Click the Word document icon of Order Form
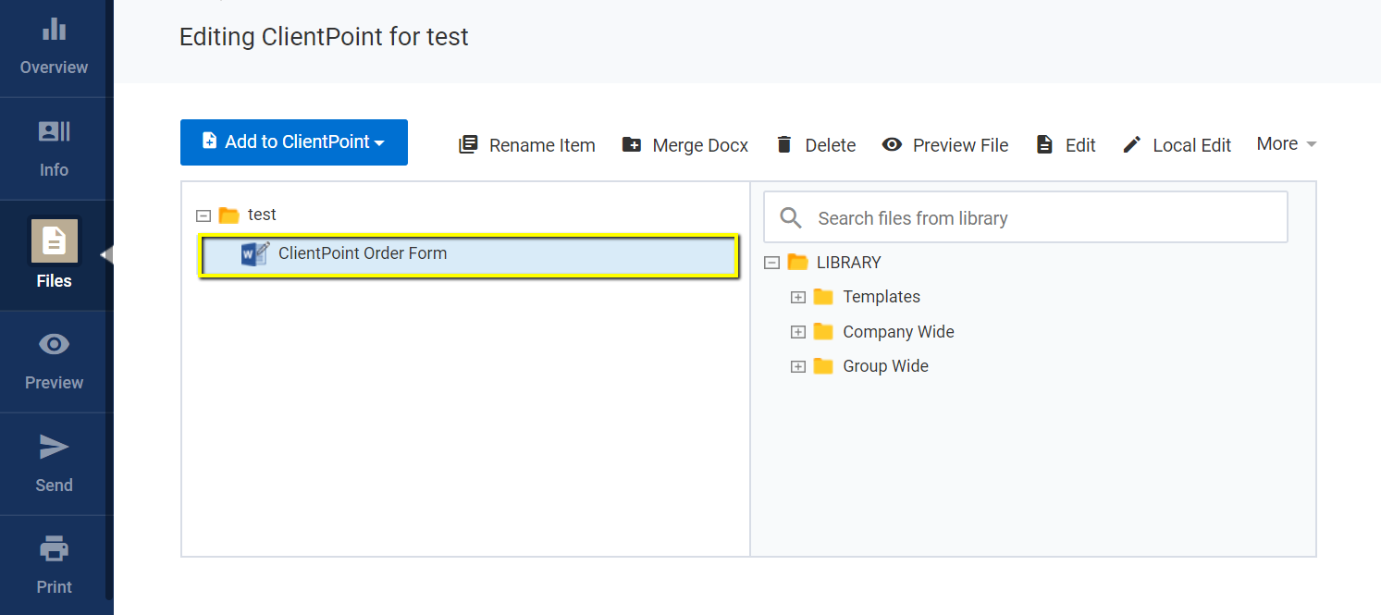Screen dimensions: 1381x615 click(x=255, y=253)
